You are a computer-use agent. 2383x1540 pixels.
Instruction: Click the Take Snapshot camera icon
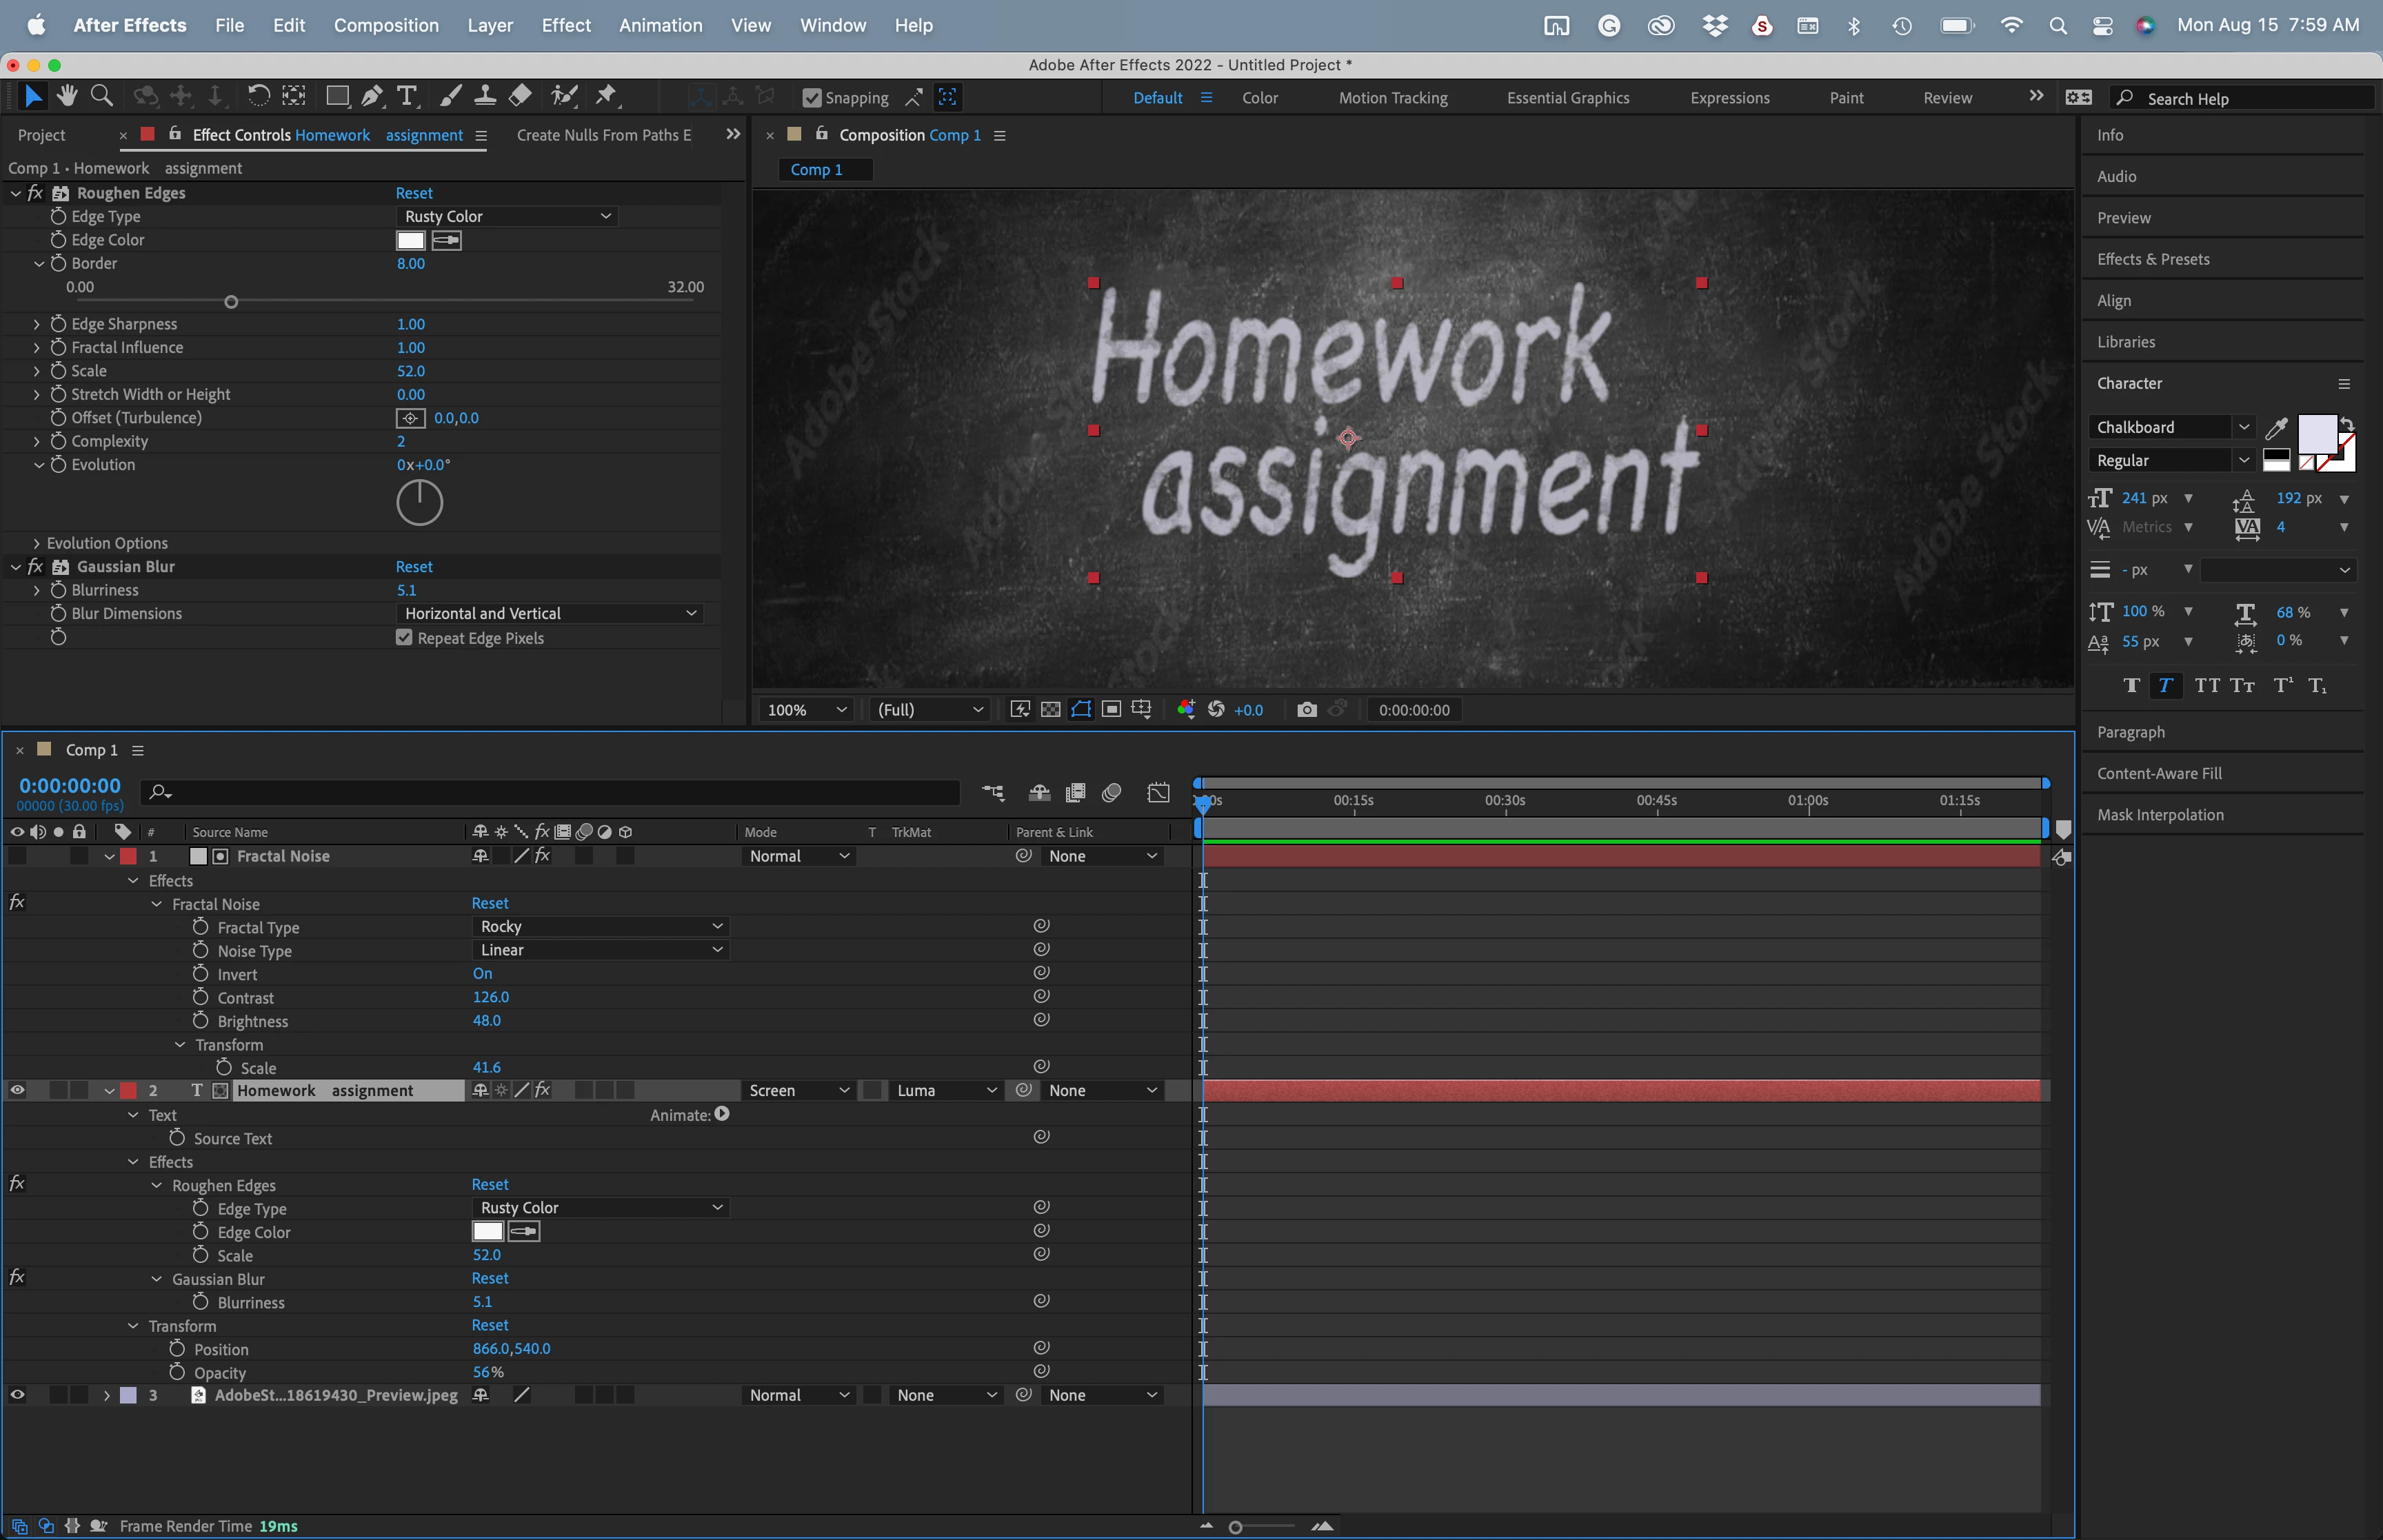coord(1306,710)
